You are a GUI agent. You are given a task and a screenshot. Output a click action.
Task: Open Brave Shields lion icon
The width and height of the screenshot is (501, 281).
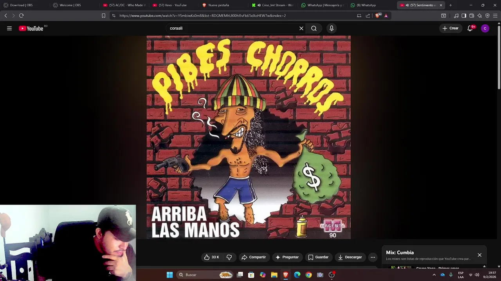click(377, 16)
